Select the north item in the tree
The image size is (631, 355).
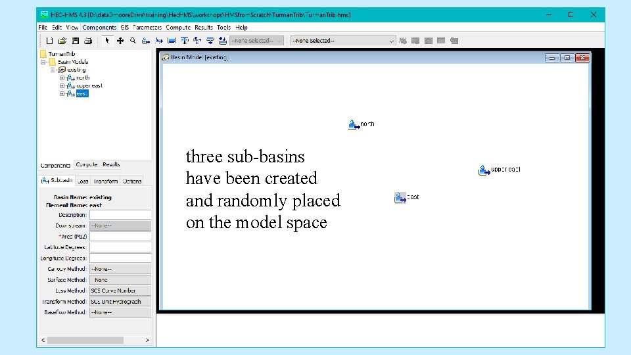tap(83, 78)
